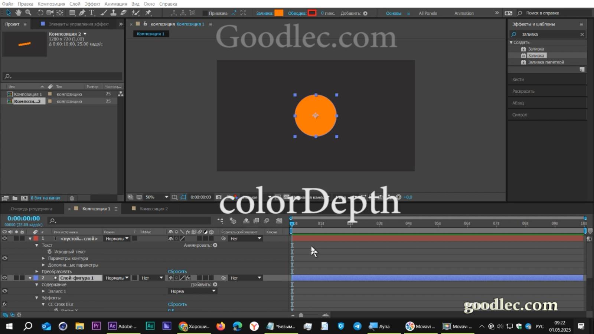Select the Pen tool
This screenshot has height=334, width=594.
[82, 12]
